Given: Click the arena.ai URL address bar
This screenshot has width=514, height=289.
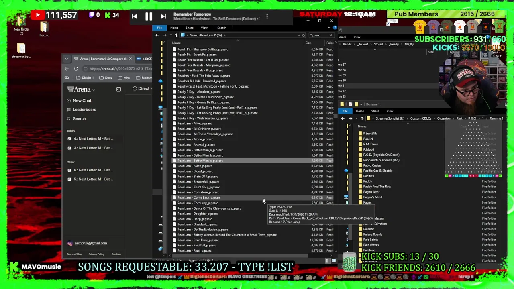Looking at the screenshot, I should [118, 69].
